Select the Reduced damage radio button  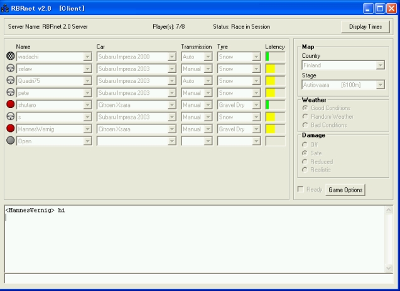click(306, 162)
